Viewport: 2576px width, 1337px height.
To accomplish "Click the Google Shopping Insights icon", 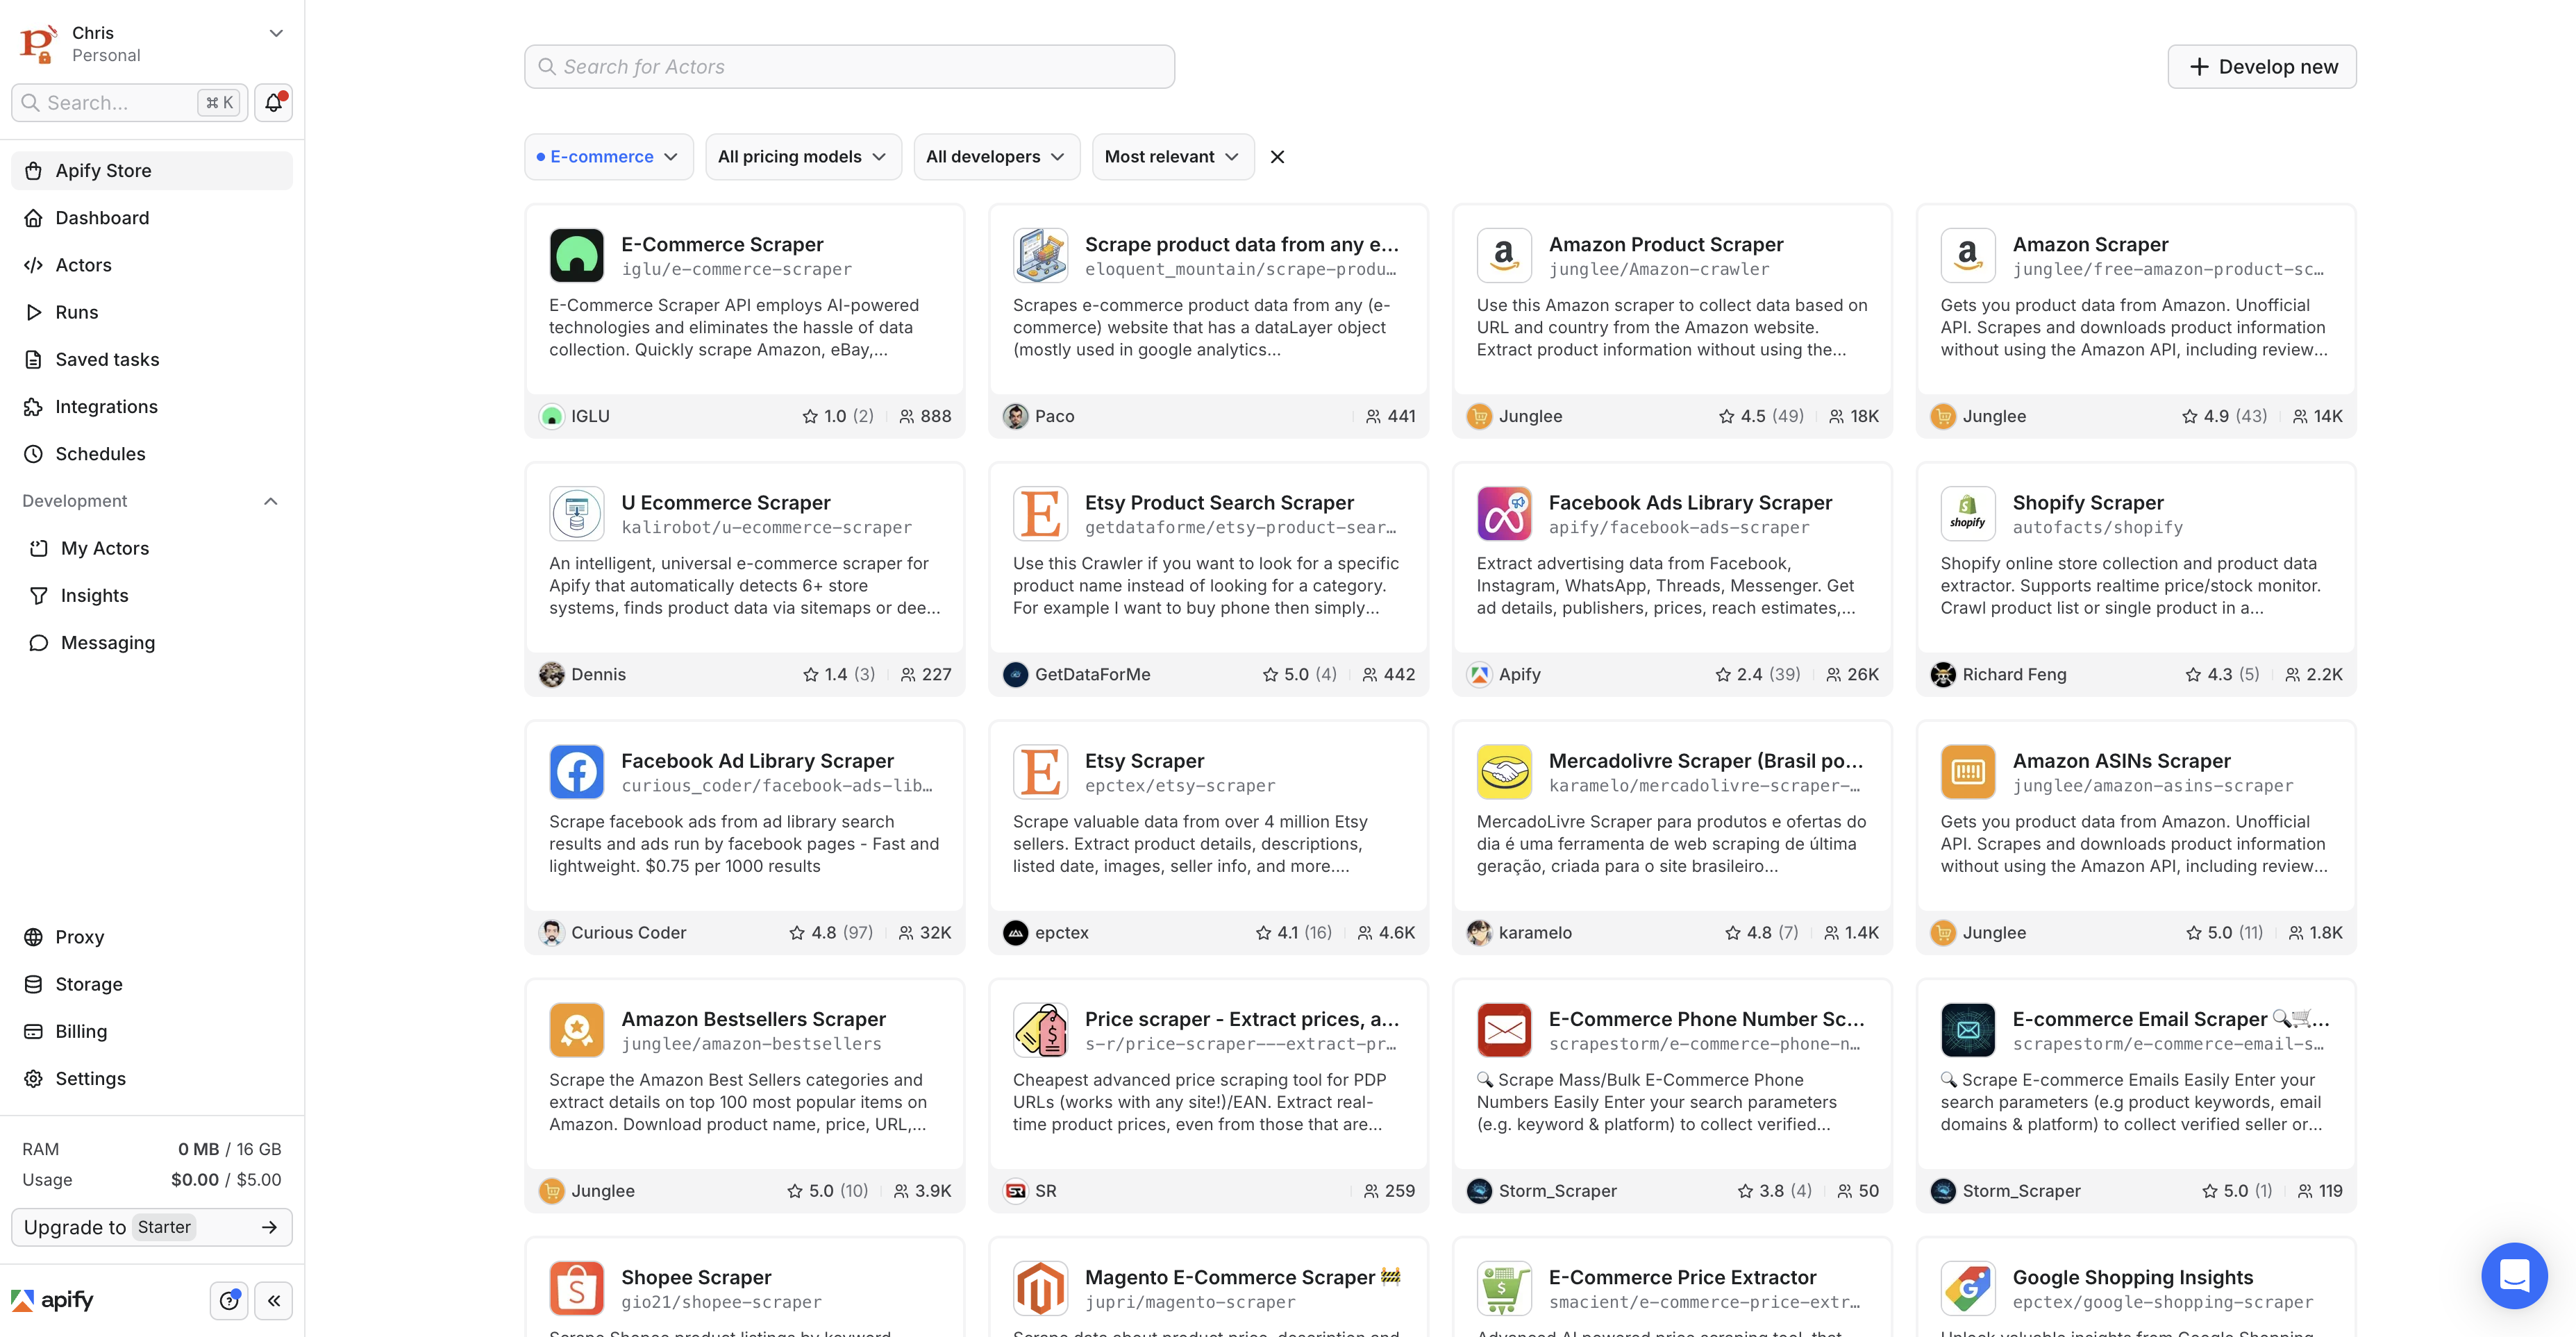I will click(1967, 1288).
